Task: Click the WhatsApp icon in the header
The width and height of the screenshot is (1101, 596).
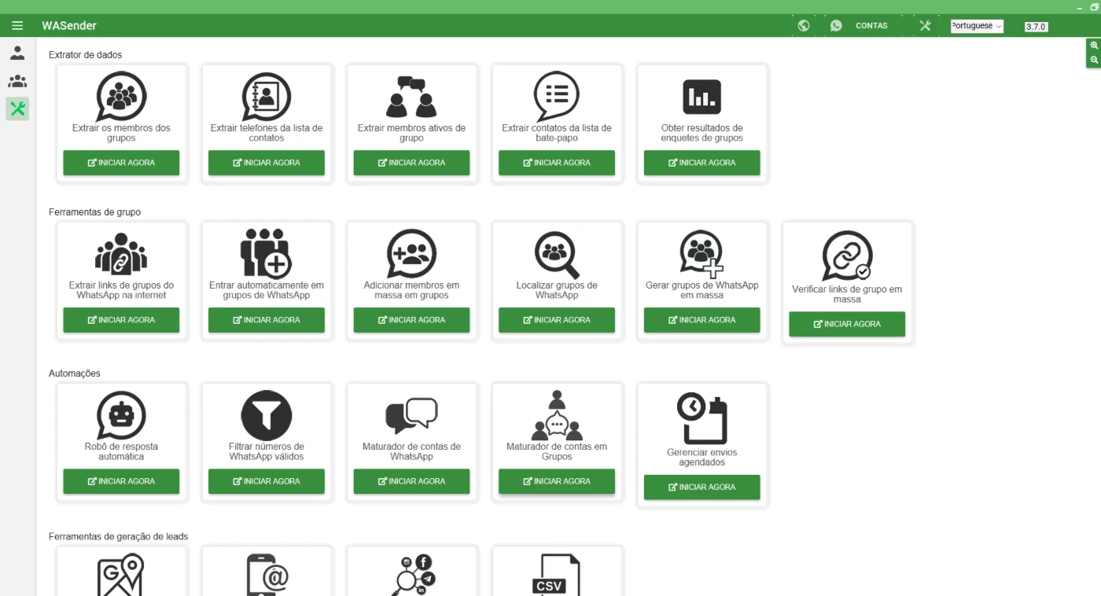Action: pyautogui.click(x=836, y=26)
